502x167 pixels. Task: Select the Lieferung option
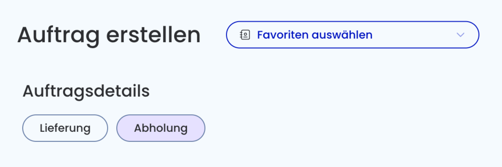click(65, 128)
